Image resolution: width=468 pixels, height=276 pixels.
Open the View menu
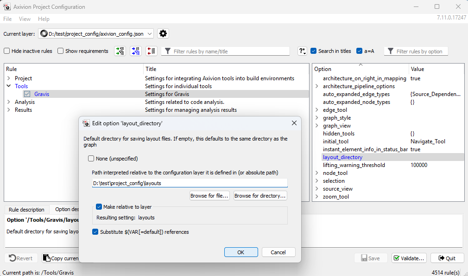pyautogui.click(x=25, y=19)
